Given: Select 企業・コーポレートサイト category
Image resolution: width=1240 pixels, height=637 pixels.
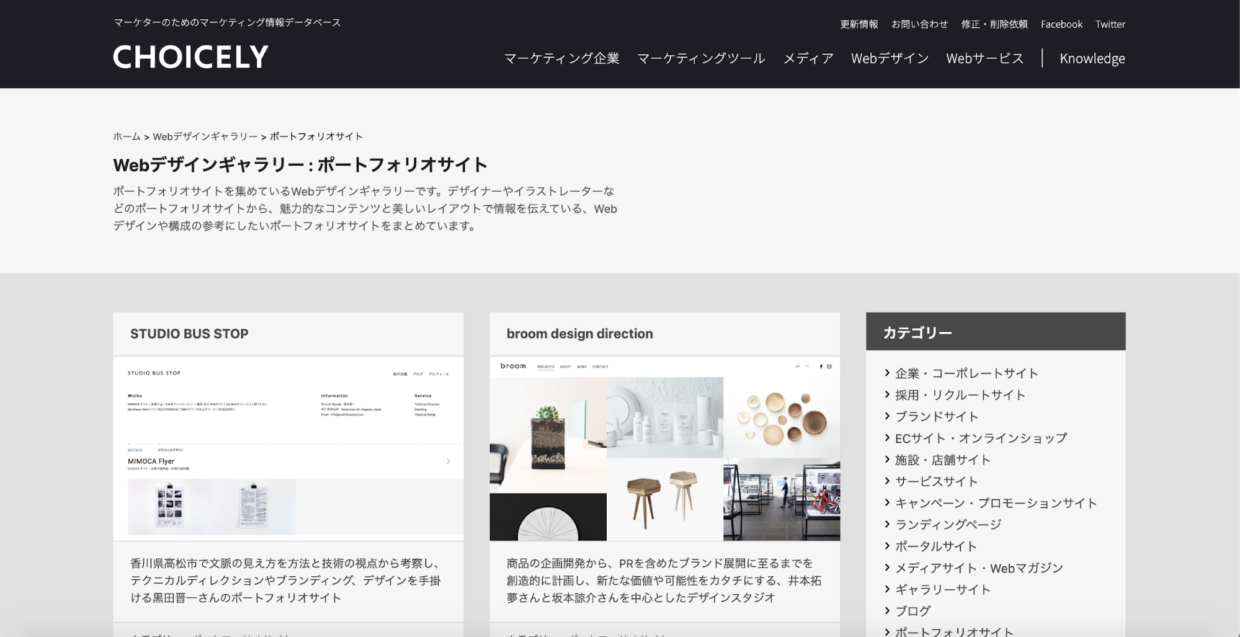Looking at the screenshot, I should 966,373.
